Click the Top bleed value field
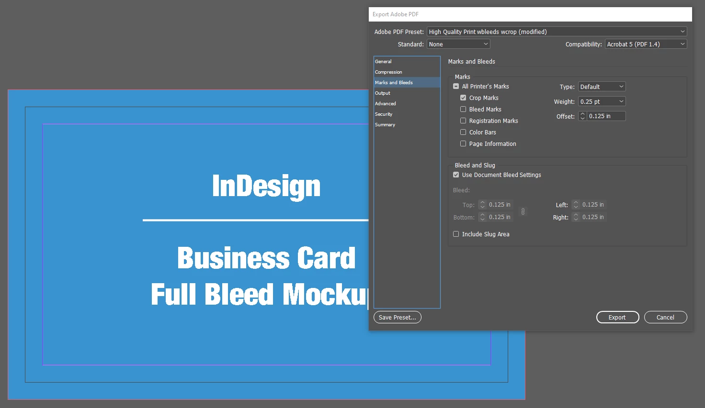 click(x=500, y=205)
